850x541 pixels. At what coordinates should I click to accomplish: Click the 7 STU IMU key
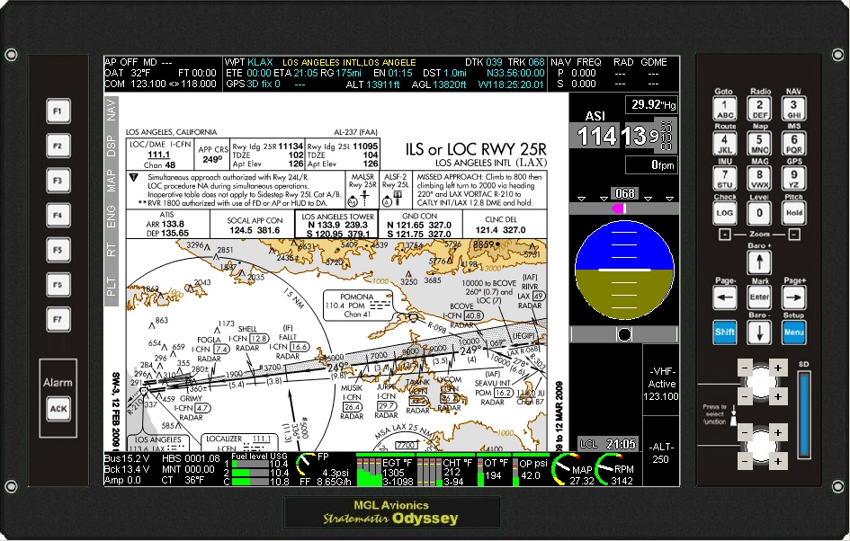tap(725, 178)
